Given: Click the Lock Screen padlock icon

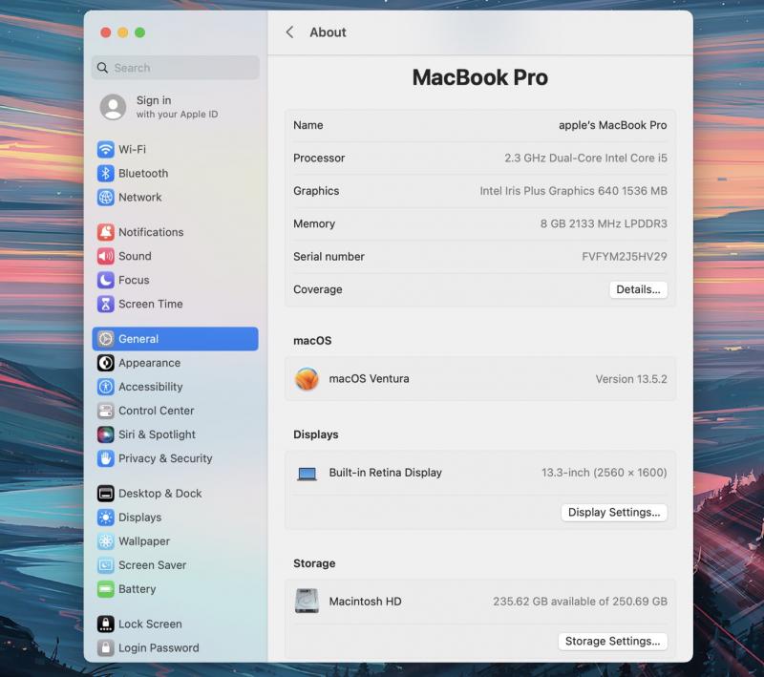Looking at the screenshot, I should pyautogui.click(x=106, y=624).
